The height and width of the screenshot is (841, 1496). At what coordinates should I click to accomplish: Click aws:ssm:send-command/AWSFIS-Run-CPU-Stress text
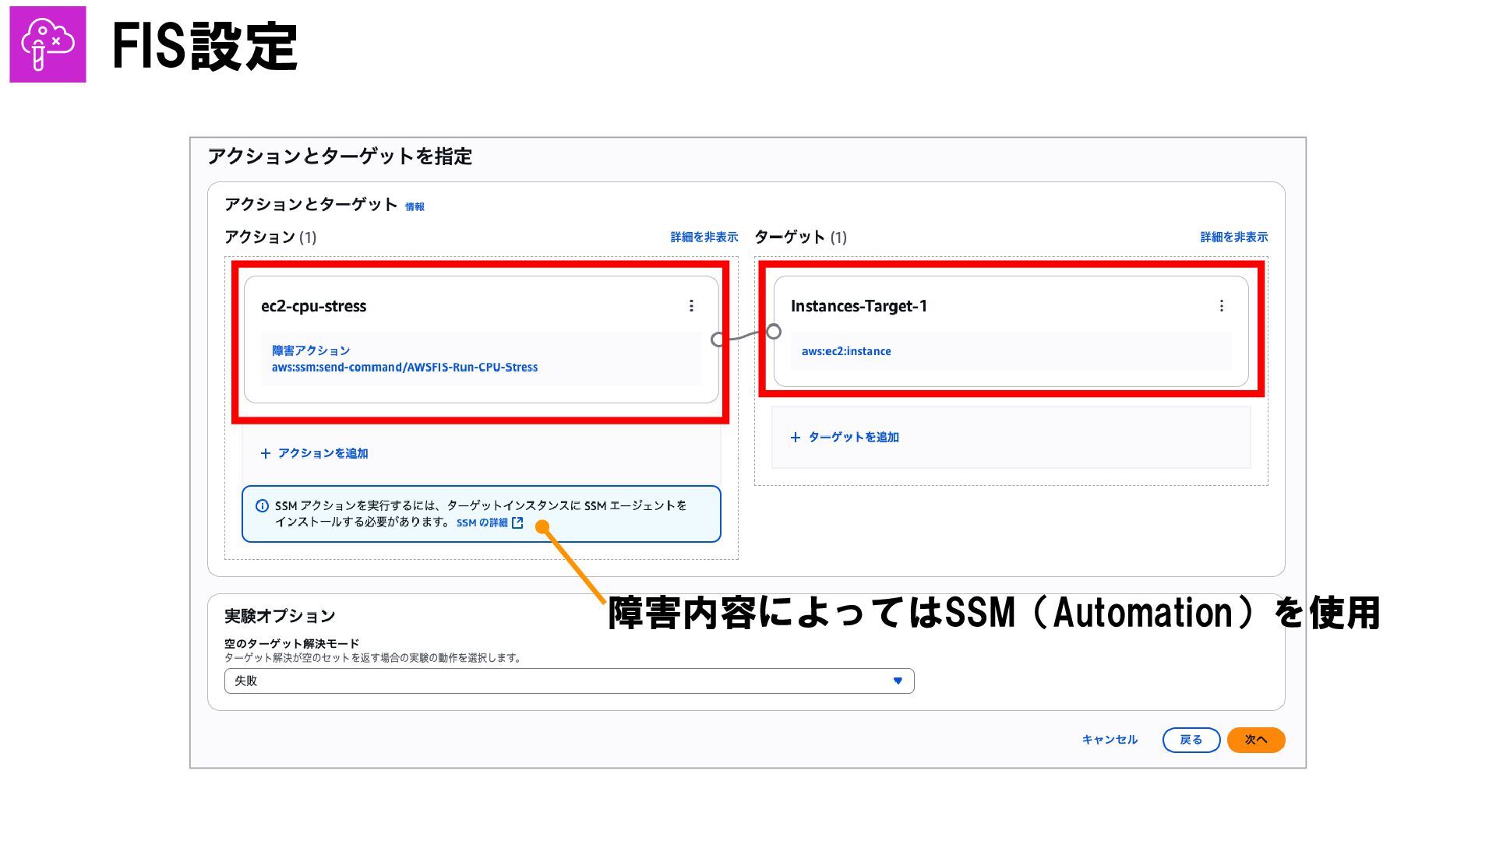tap(404, 368)
